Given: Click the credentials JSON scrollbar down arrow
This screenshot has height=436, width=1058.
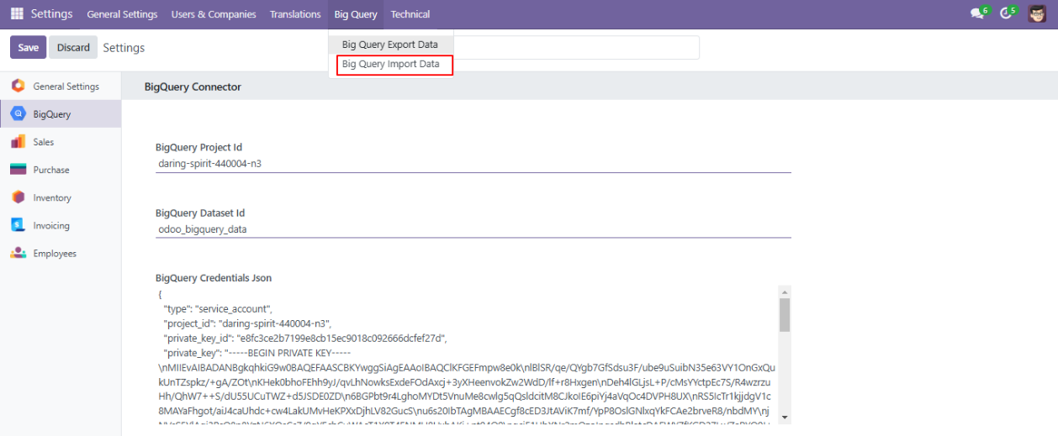Looking at the screenshot, I should (x=785, y=417).
